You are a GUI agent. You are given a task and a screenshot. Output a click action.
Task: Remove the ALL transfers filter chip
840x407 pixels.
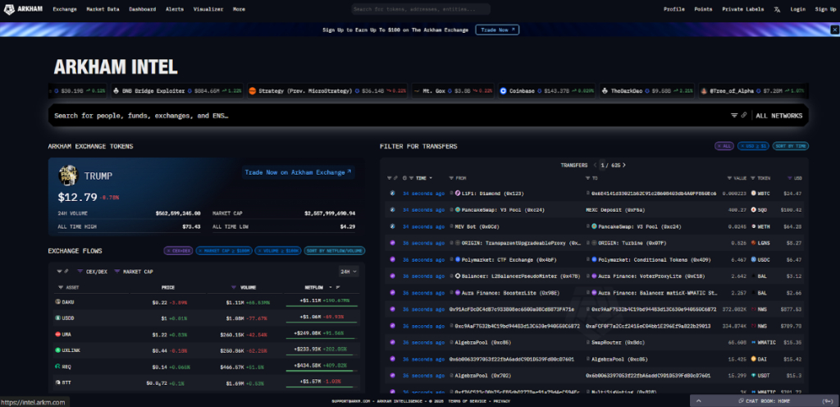[x=724, y=146]
